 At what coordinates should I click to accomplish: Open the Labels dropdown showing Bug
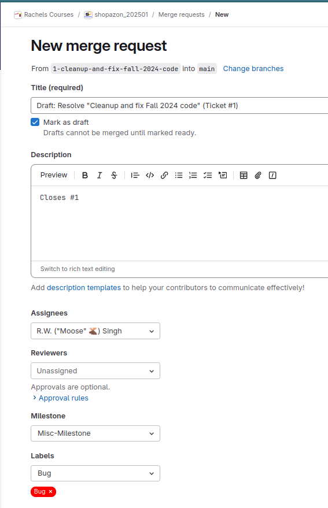95,473
